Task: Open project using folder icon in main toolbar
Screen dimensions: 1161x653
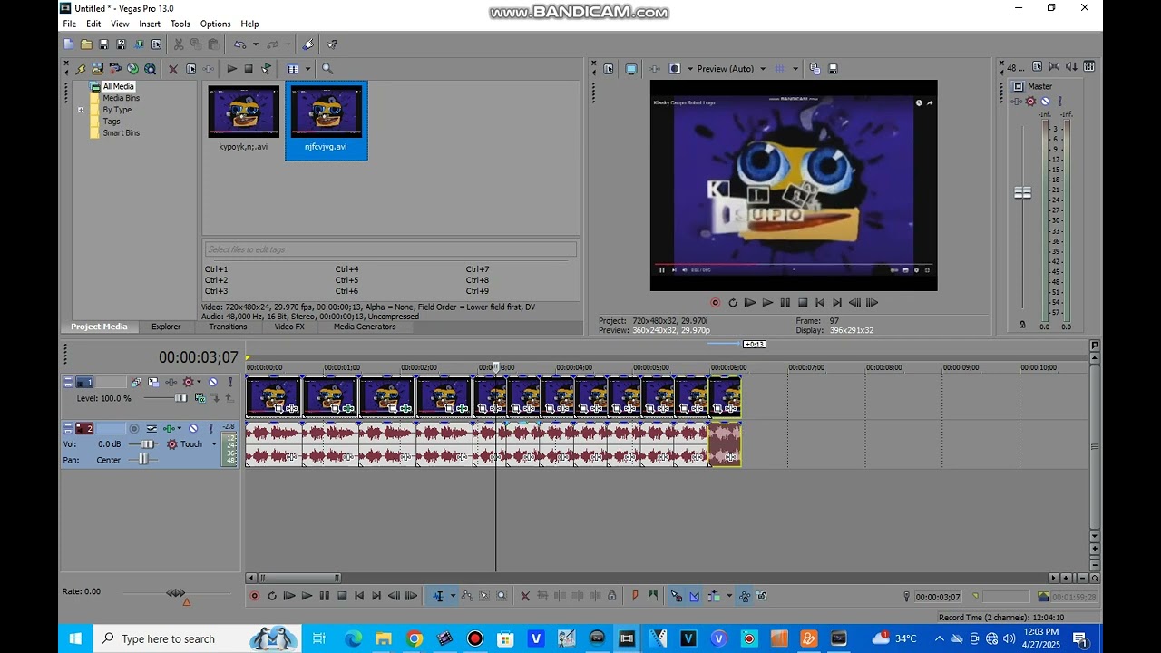Action: pos(86,44)
